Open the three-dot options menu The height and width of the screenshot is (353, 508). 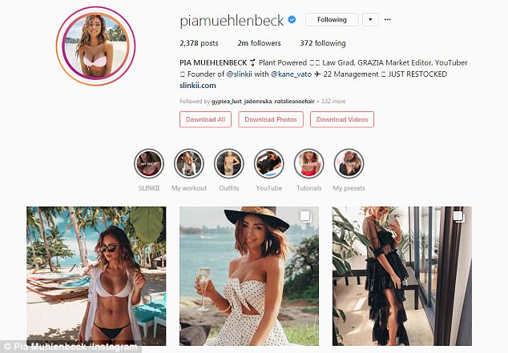tap(388, 19)
